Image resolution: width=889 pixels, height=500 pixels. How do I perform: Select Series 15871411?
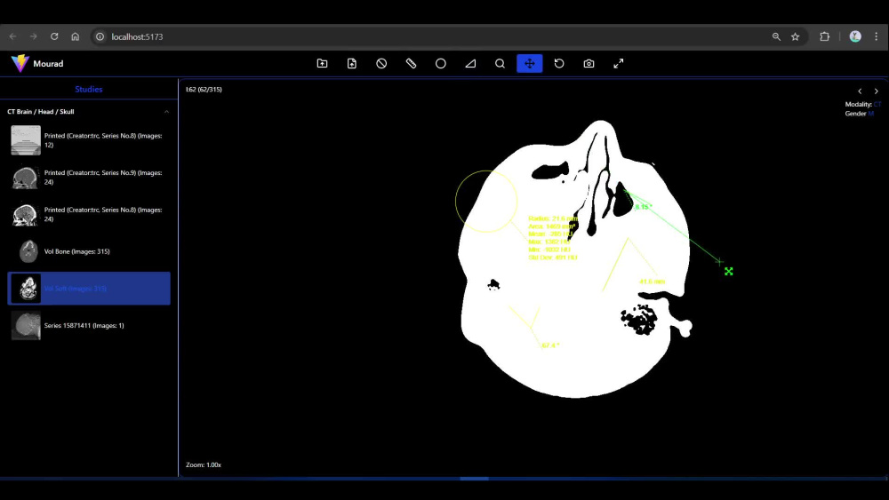tap(89, 326)
